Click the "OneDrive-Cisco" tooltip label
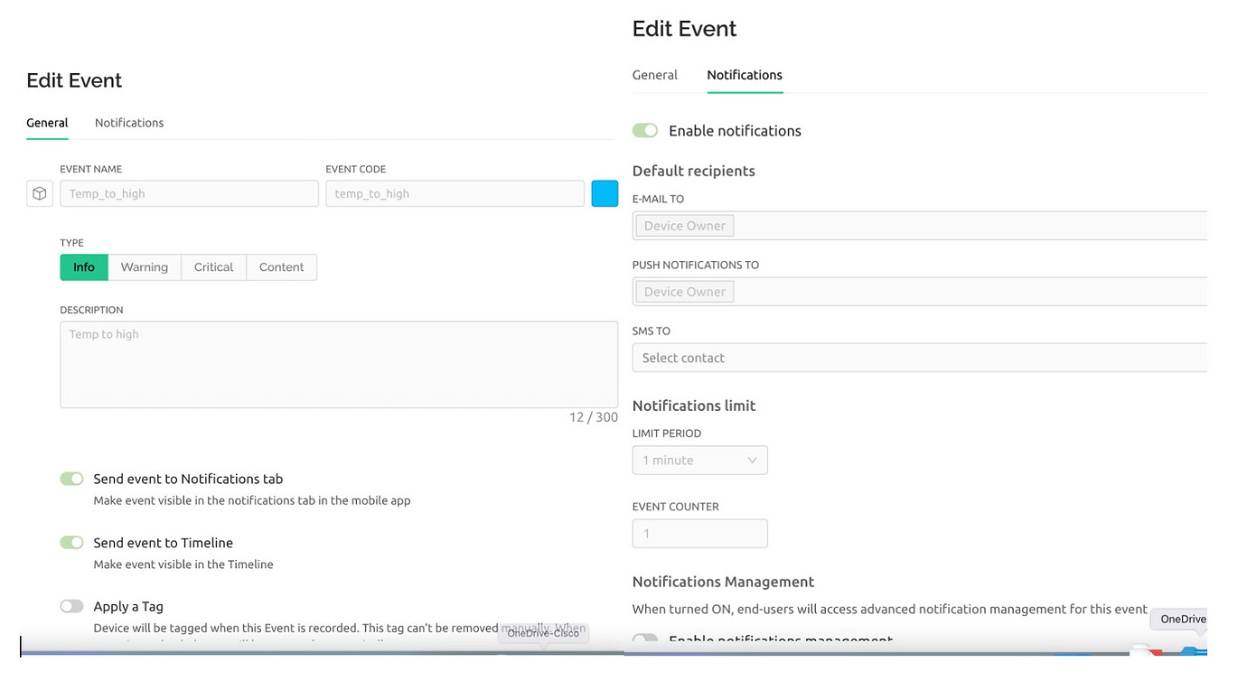 pos(543,633)
